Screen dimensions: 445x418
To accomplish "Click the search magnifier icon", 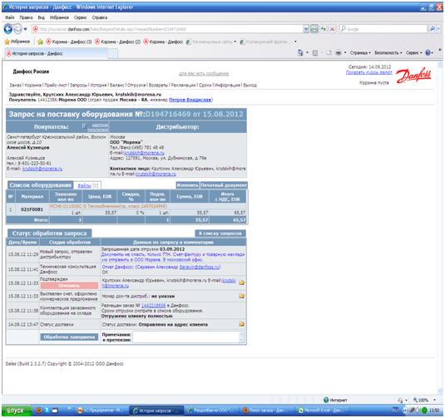I will pyautogui.click(x=433, y=28).
